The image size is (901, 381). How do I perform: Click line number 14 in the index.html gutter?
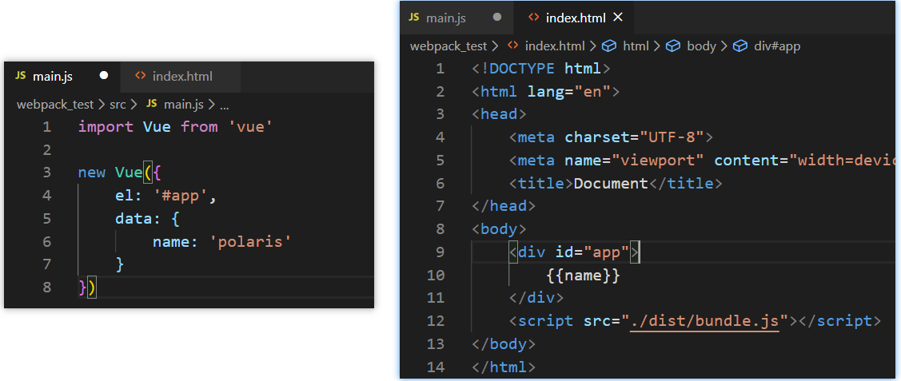point(437,367)
